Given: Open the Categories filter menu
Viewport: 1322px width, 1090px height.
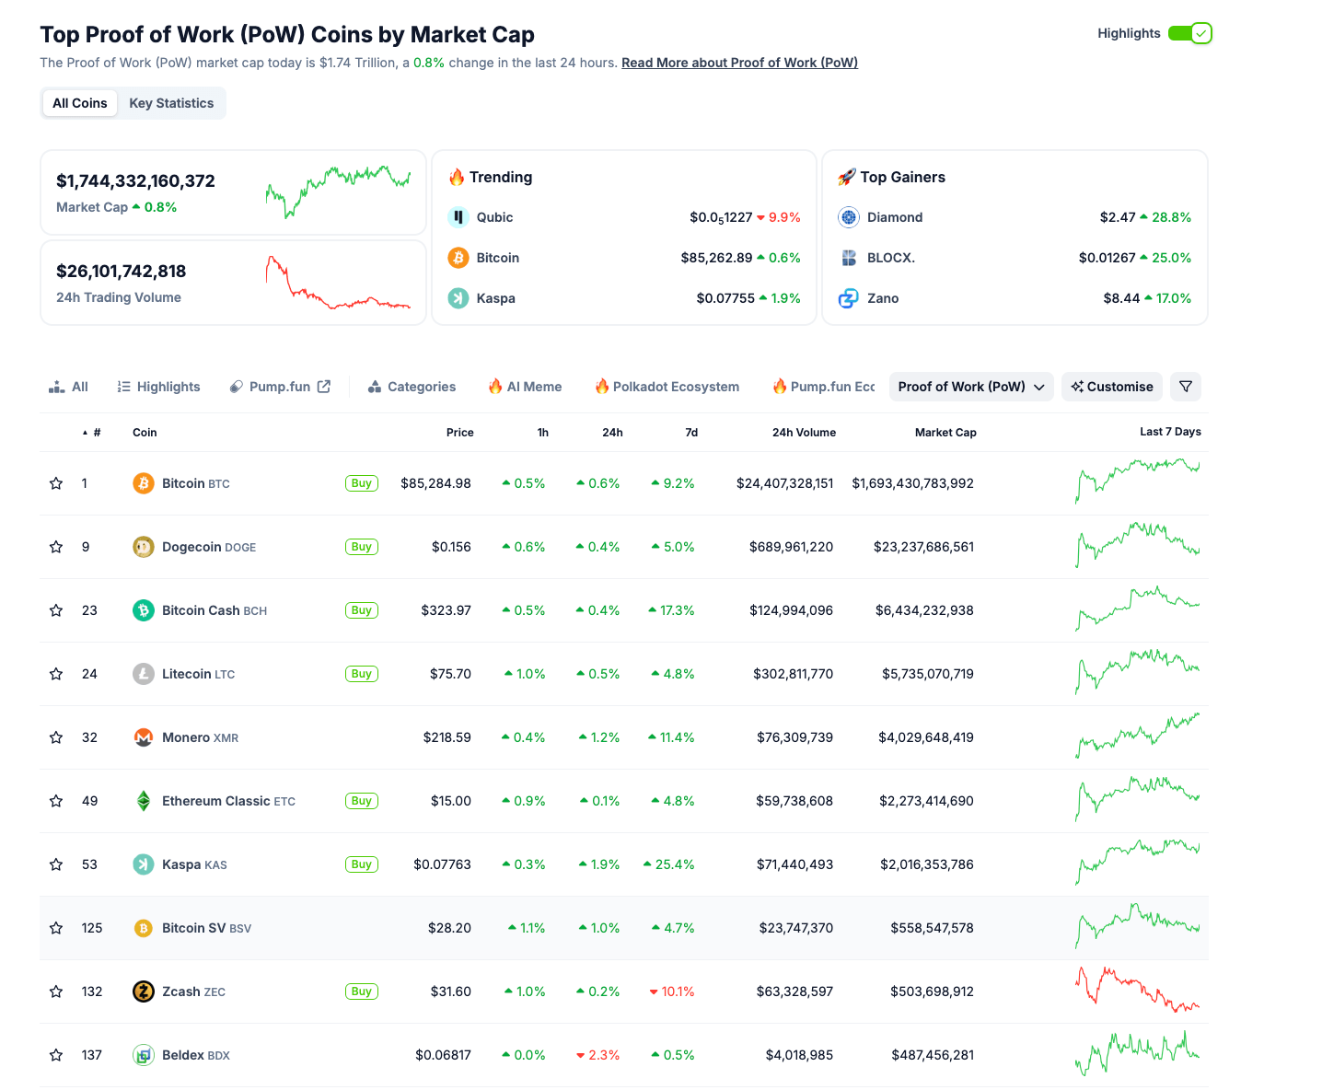Looking at the screenshot, I should click(x=412, y=386).
